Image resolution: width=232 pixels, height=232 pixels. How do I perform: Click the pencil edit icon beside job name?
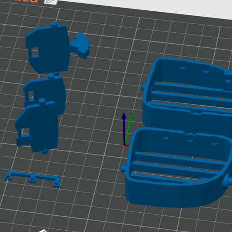51,2
